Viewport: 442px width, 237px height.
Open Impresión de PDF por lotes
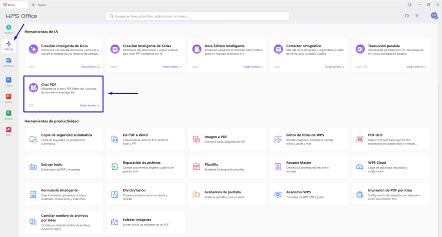391,194
